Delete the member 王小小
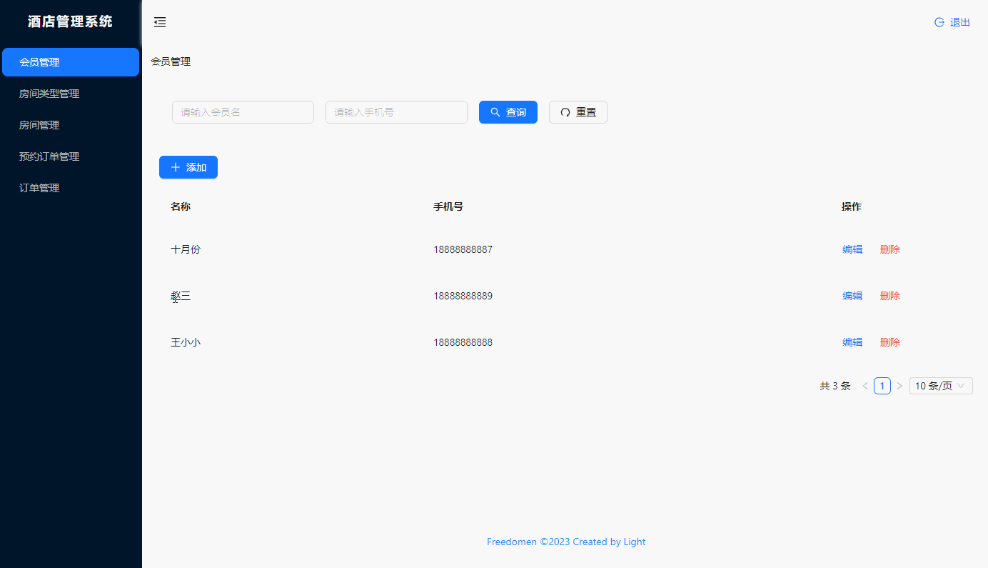 pos(890,342)
